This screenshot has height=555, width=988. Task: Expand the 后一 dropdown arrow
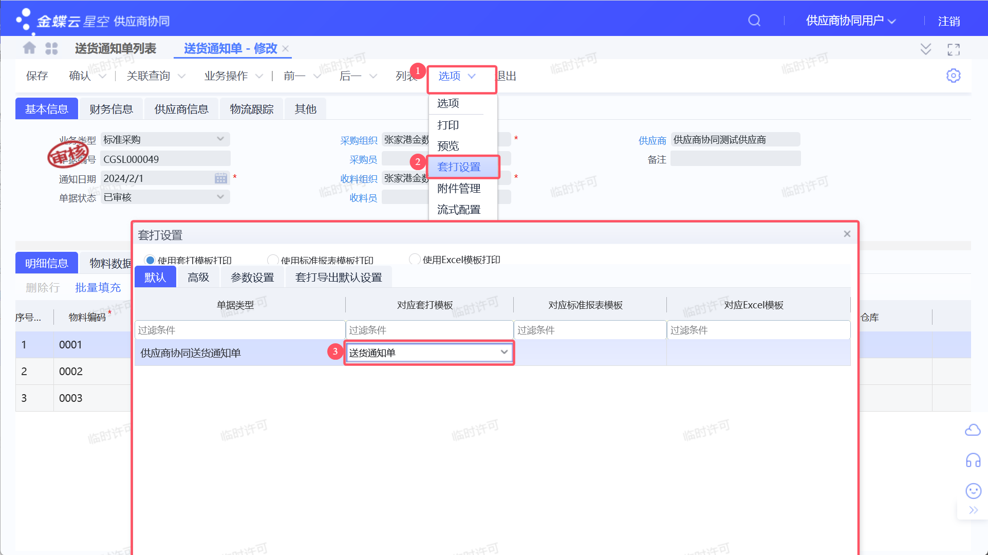coord(373,76)
